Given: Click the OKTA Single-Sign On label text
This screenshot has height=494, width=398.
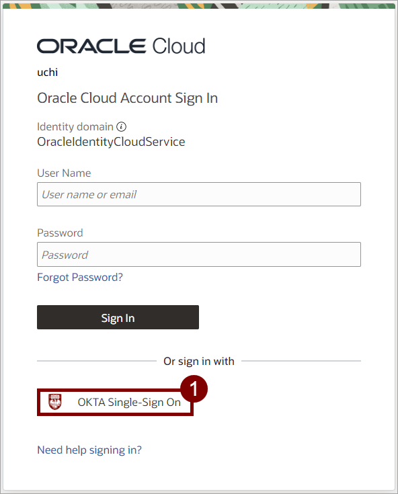Looking at the screenshot, I should [129, 403].
